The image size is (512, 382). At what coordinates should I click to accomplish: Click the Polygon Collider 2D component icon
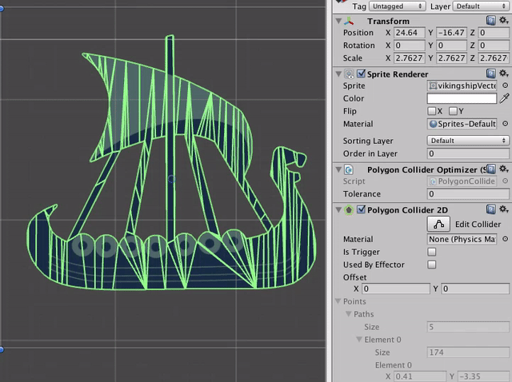[x=349, y=209]
